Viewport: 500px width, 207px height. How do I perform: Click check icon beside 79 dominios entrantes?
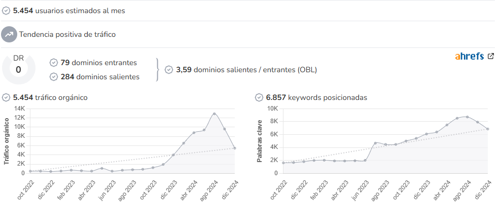pos(54,63)
